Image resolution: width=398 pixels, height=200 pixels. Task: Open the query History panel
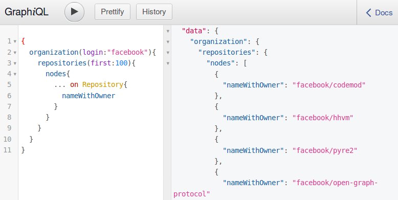[x=154, y=12]
